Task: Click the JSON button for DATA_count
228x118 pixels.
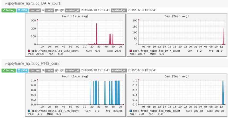Action: (23, 10)
